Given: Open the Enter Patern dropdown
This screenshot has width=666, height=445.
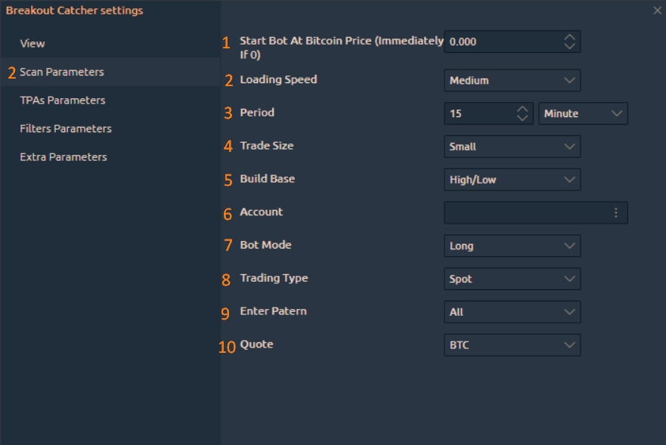Looking at the screenshot, I should (x=512, y=312).
